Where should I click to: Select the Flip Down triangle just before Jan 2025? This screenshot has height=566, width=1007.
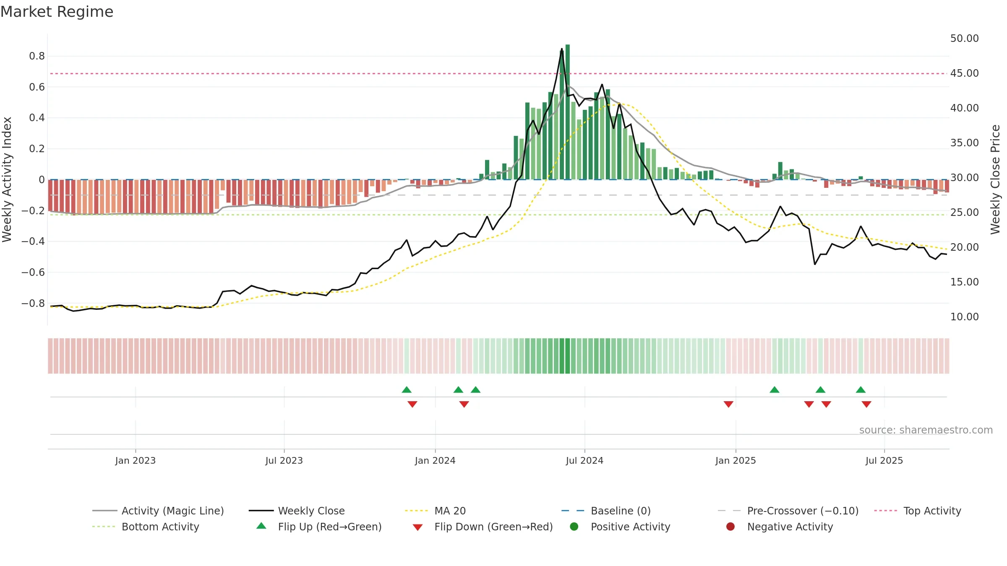728,404
